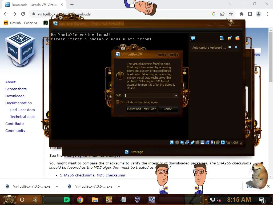Close the Chrome downloads bar
This screenshot has height=205, width=273.
[x=268, y=186]
